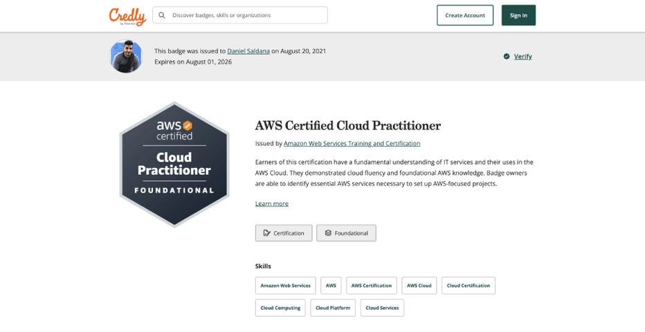Open the Daniel Saldana profile link
The height and width of the screenshot is (332, 645).
tap(248, 51)
